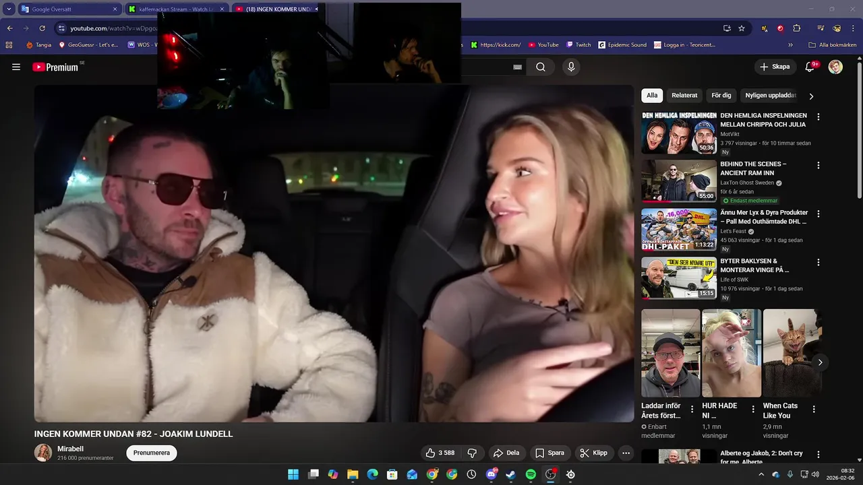The height and width of the screenshot is (485, 863).
Task: Open options for Ännu Mer Lyx video
Action: tap(819, 214)
